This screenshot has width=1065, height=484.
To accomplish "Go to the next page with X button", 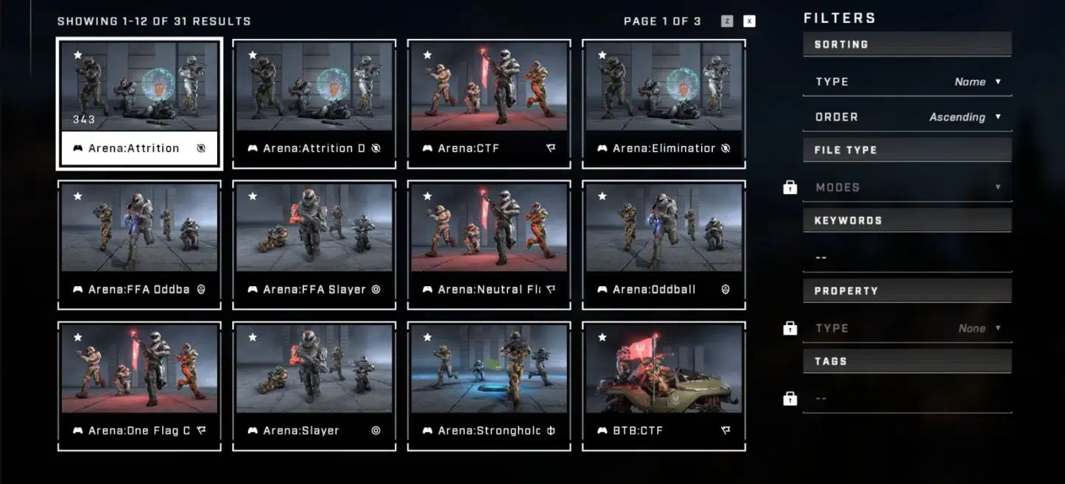I will tap(749, 21).
